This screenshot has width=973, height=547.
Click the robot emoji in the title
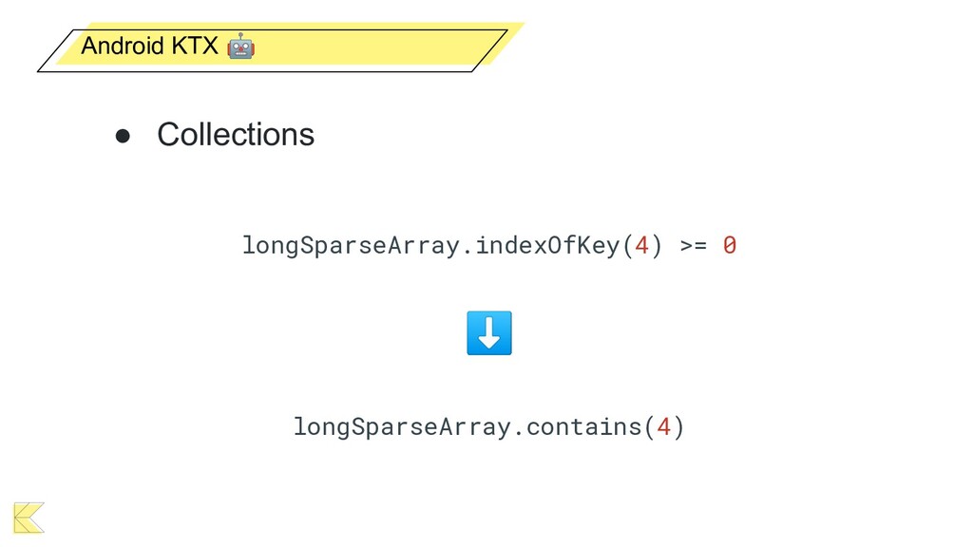pos(241,46)
